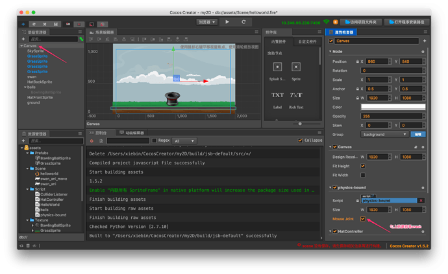Pick the Label TXT control icon
Image resolution: width=448 pixels, height=274 pixels.
tap(277, 95)
